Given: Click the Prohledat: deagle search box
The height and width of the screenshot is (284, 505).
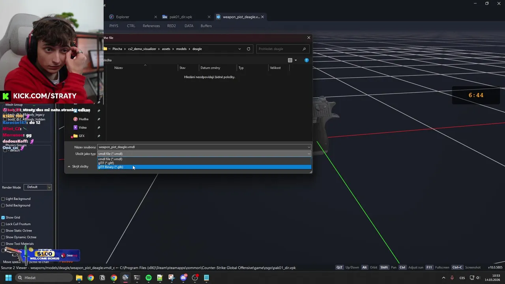Looking at the screenshot, I should [282, 49].
